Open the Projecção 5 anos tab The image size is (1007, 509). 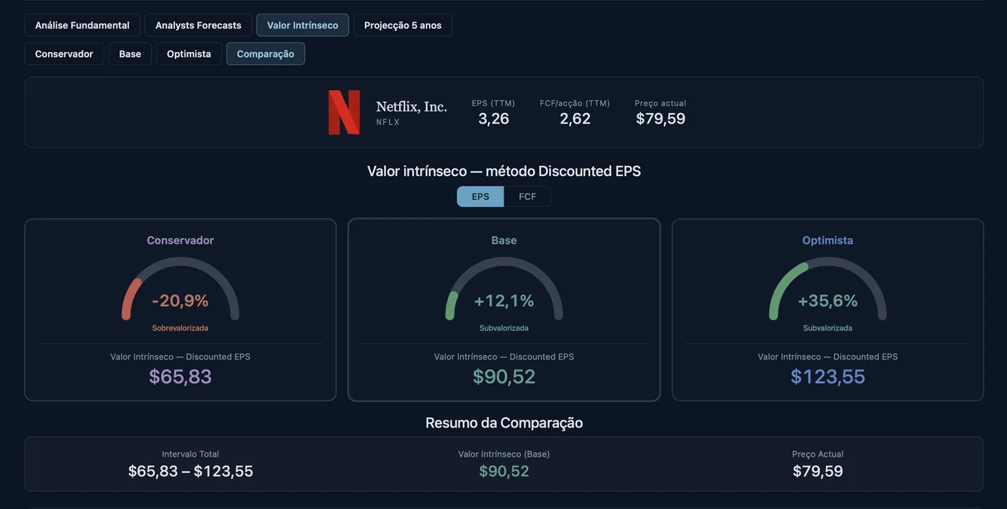point(403,25)
